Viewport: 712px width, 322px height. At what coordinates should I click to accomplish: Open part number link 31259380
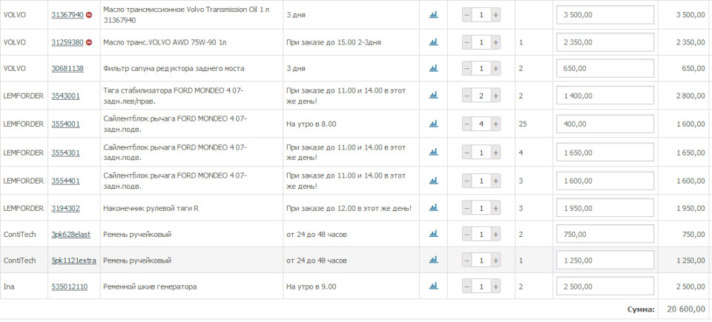point(67,42)
